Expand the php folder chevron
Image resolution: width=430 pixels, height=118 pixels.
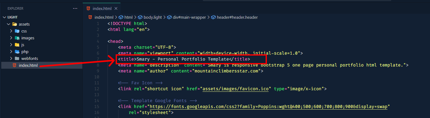tap(11, 52)
